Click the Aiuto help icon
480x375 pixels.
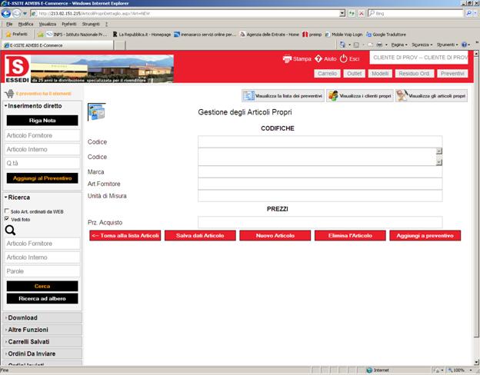318,58
